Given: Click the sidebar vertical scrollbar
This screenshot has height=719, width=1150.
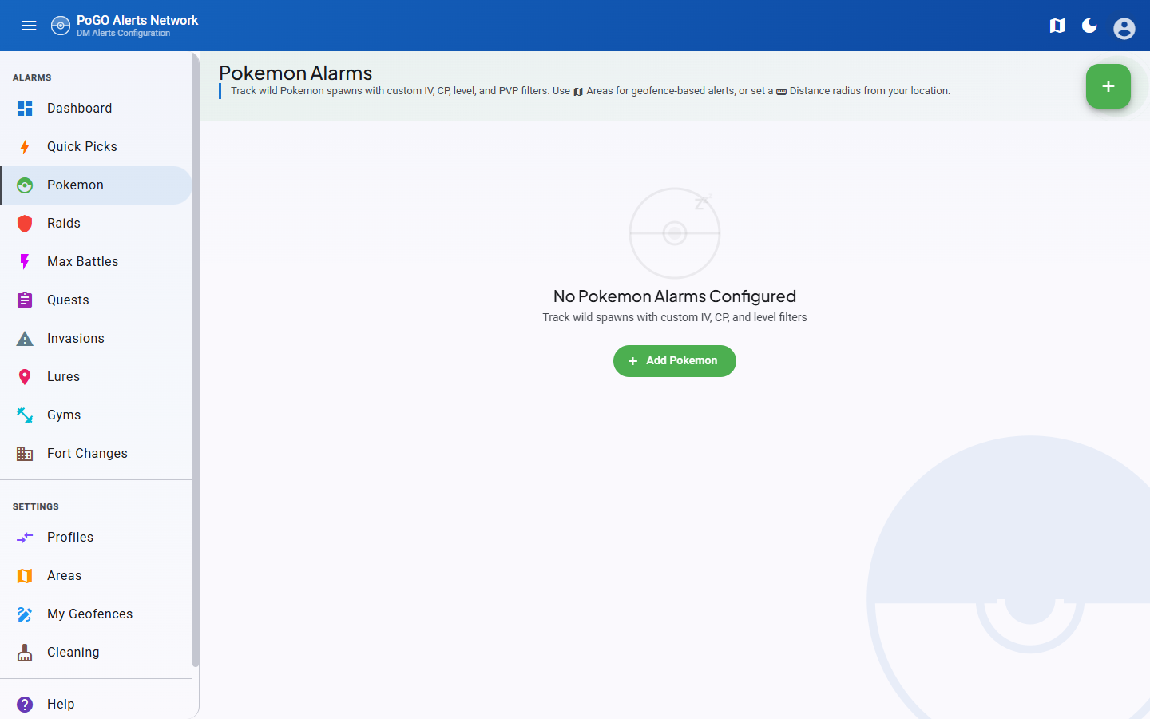Looking at the screenshot, I should (196, 359).
